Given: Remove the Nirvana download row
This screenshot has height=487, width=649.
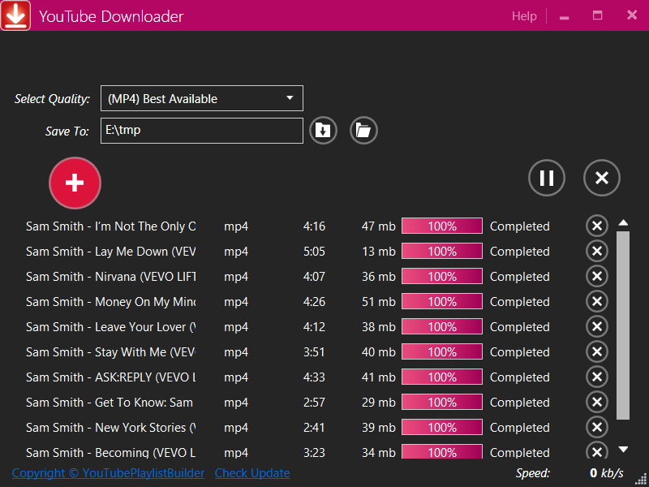Looking at the screenshot, I should [x=597, y=276].
